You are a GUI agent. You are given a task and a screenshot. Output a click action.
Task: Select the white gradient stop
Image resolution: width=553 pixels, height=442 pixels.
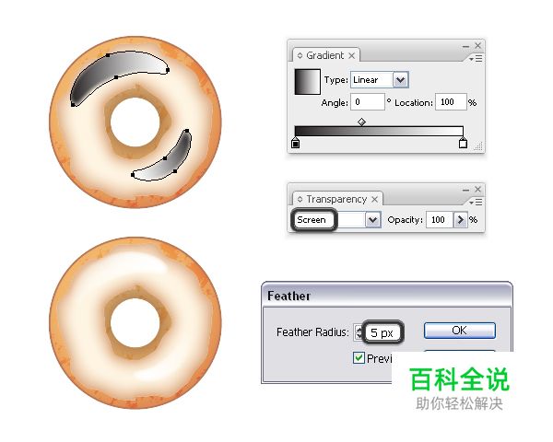click(463, 143)
